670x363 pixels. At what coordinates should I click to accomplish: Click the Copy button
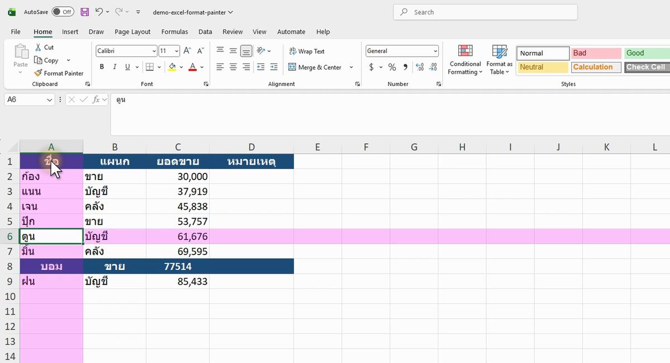click(46, 60)
